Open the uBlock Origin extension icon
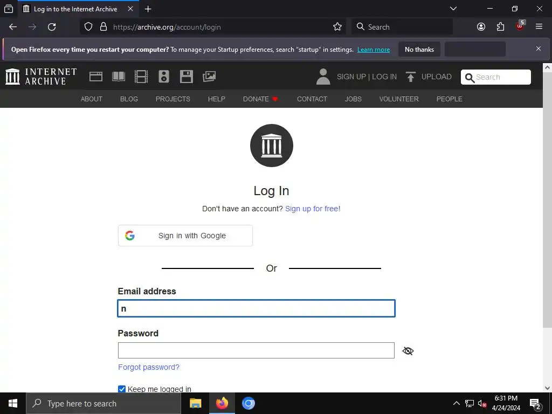This screenshot has height=414, width=552. tap(520, 25)
